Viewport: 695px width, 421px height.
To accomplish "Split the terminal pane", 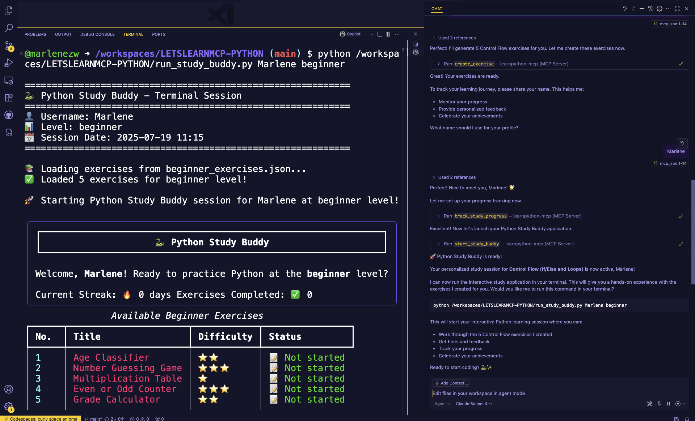I will click(x=380, y=34).
